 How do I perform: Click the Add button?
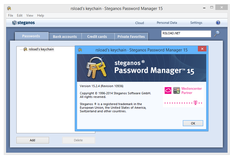pyautogui.click(x=33, y=140)
